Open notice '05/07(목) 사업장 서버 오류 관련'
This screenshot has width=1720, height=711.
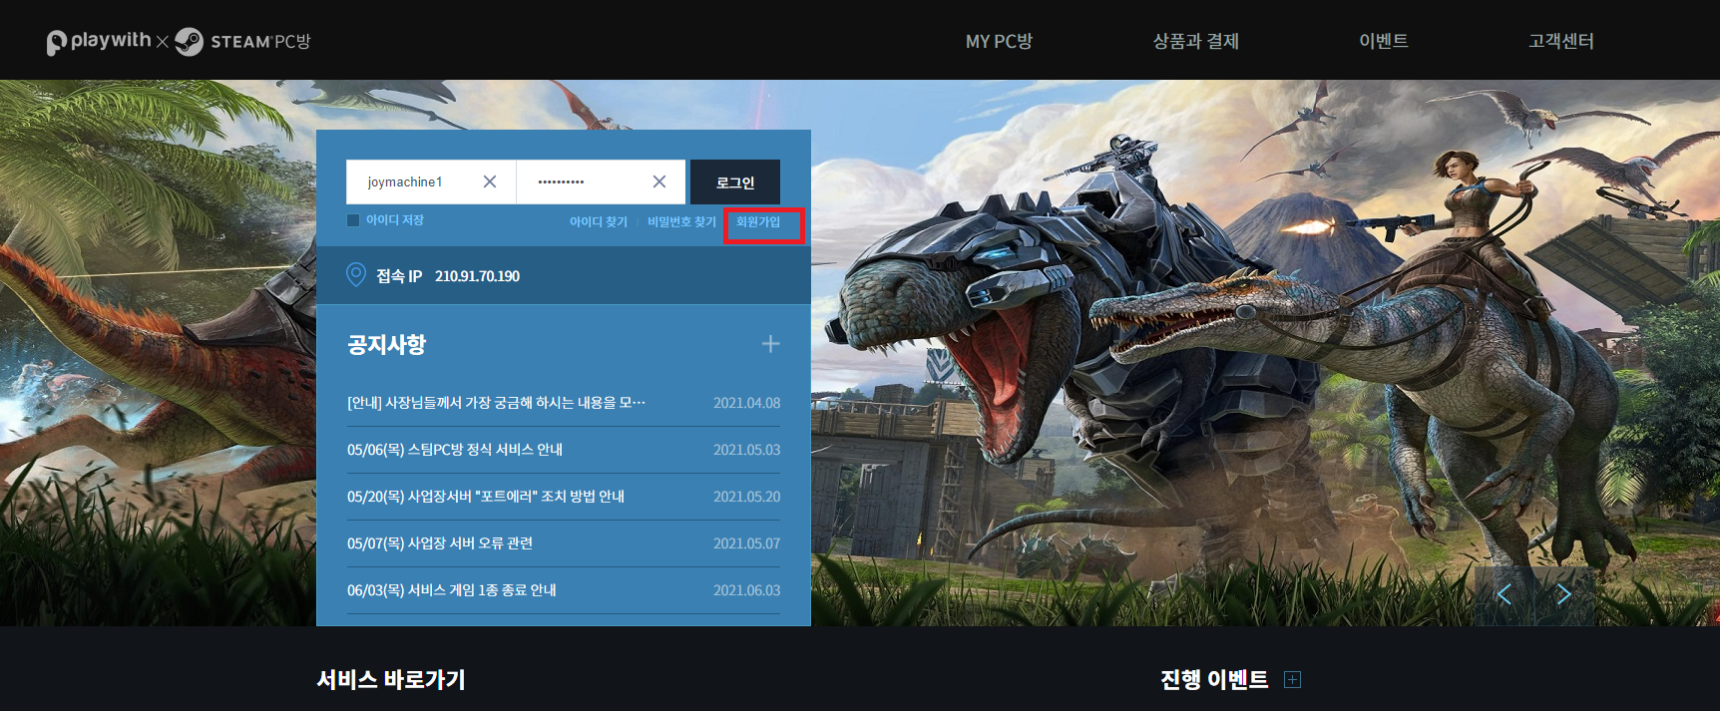pos(440,543)
